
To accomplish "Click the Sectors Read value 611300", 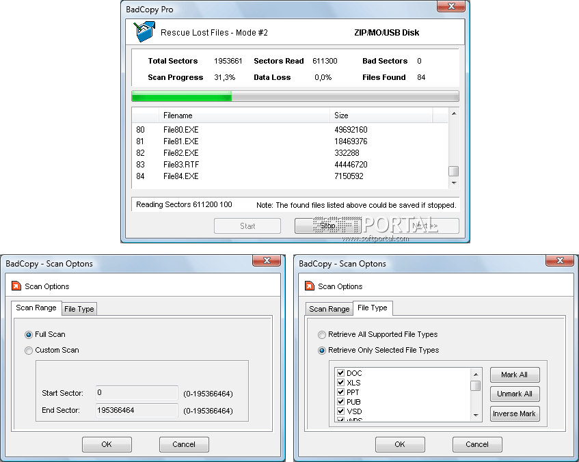I will [x=325, y=61].
